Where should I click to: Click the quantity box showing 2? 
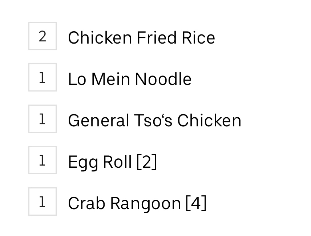[43, 36]
